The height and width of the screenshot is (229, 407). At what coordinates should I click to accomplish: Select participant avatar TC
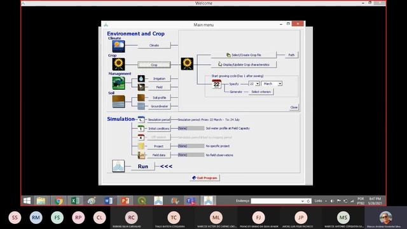tap(174, 218)
